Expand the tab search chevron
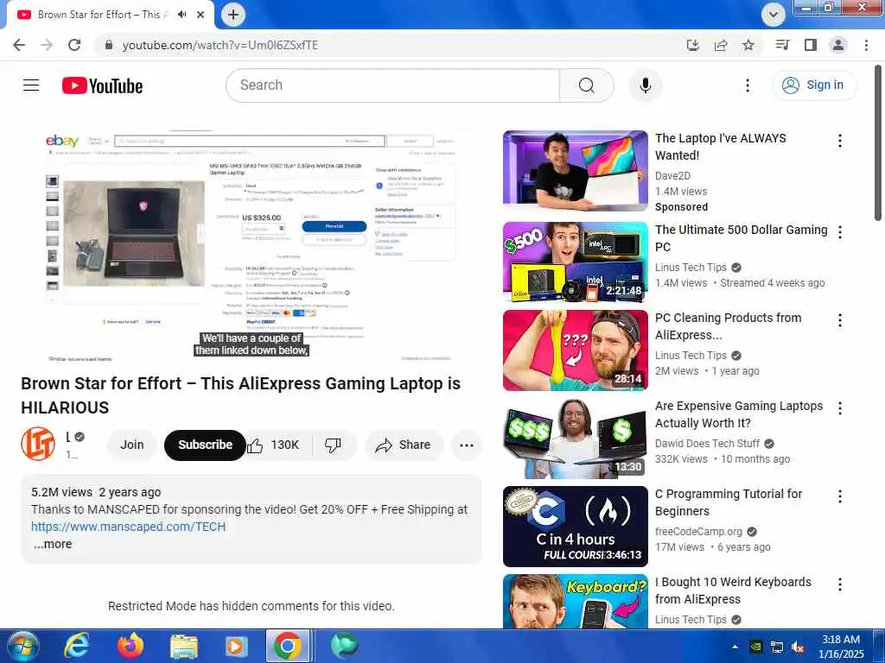 pyautogui.click(x=774, y=15)
